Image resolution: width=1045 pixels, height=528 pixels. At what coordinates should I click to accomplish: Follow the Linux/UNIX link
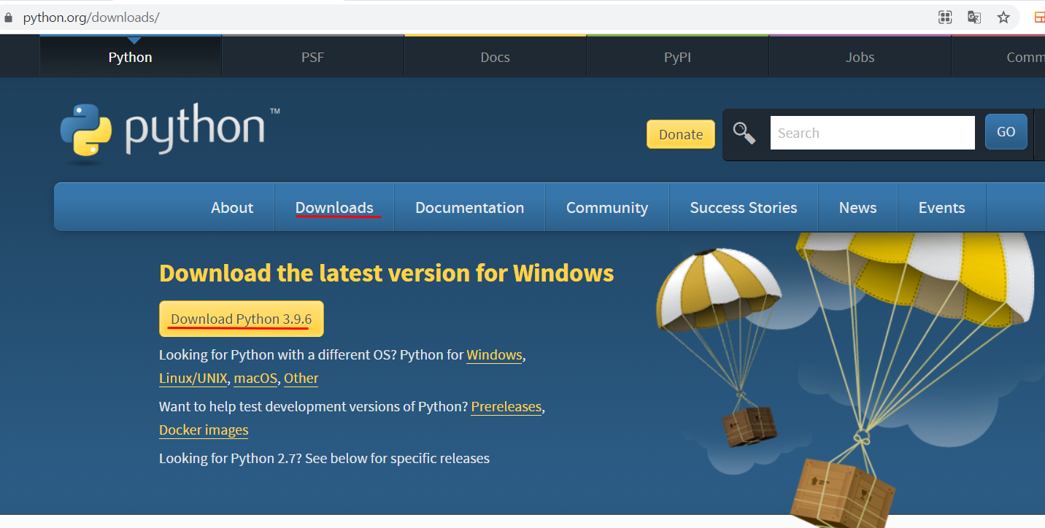193,378
